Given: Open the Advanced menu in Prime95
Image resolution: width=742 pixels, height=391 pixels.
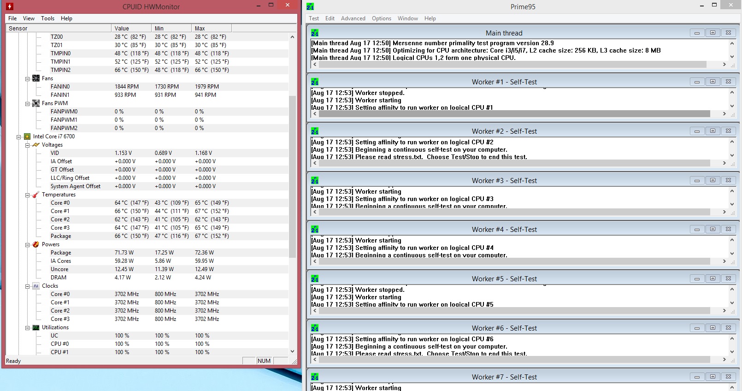Looking at the screenshot, I should click(353, 18).
